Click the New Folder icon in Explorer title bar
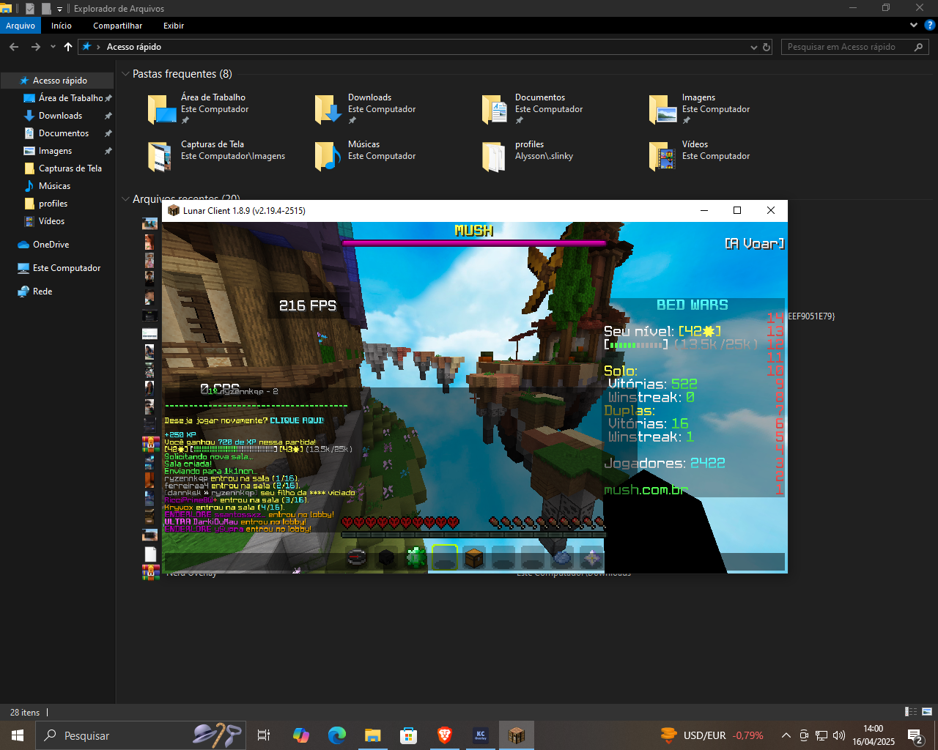Screen dimensions: 938x750 46,9
